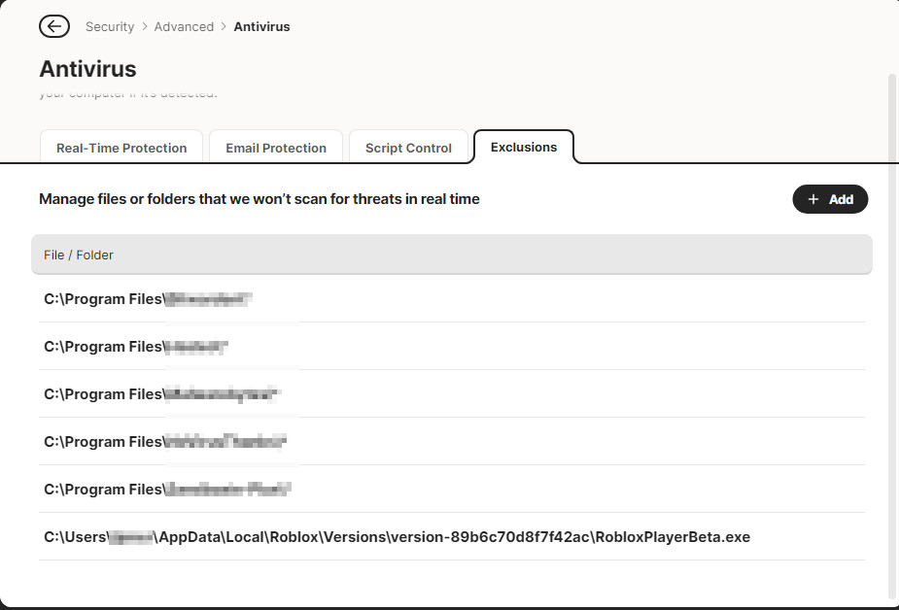This screenshot has height=610, width=899.
Task: Click the 'Manage files or folders' description text
Action: (x=259, y=199)
